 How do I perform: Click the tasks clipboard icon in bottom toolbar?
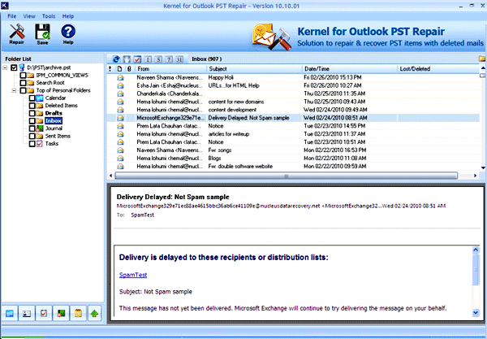(x=44, y=314)
